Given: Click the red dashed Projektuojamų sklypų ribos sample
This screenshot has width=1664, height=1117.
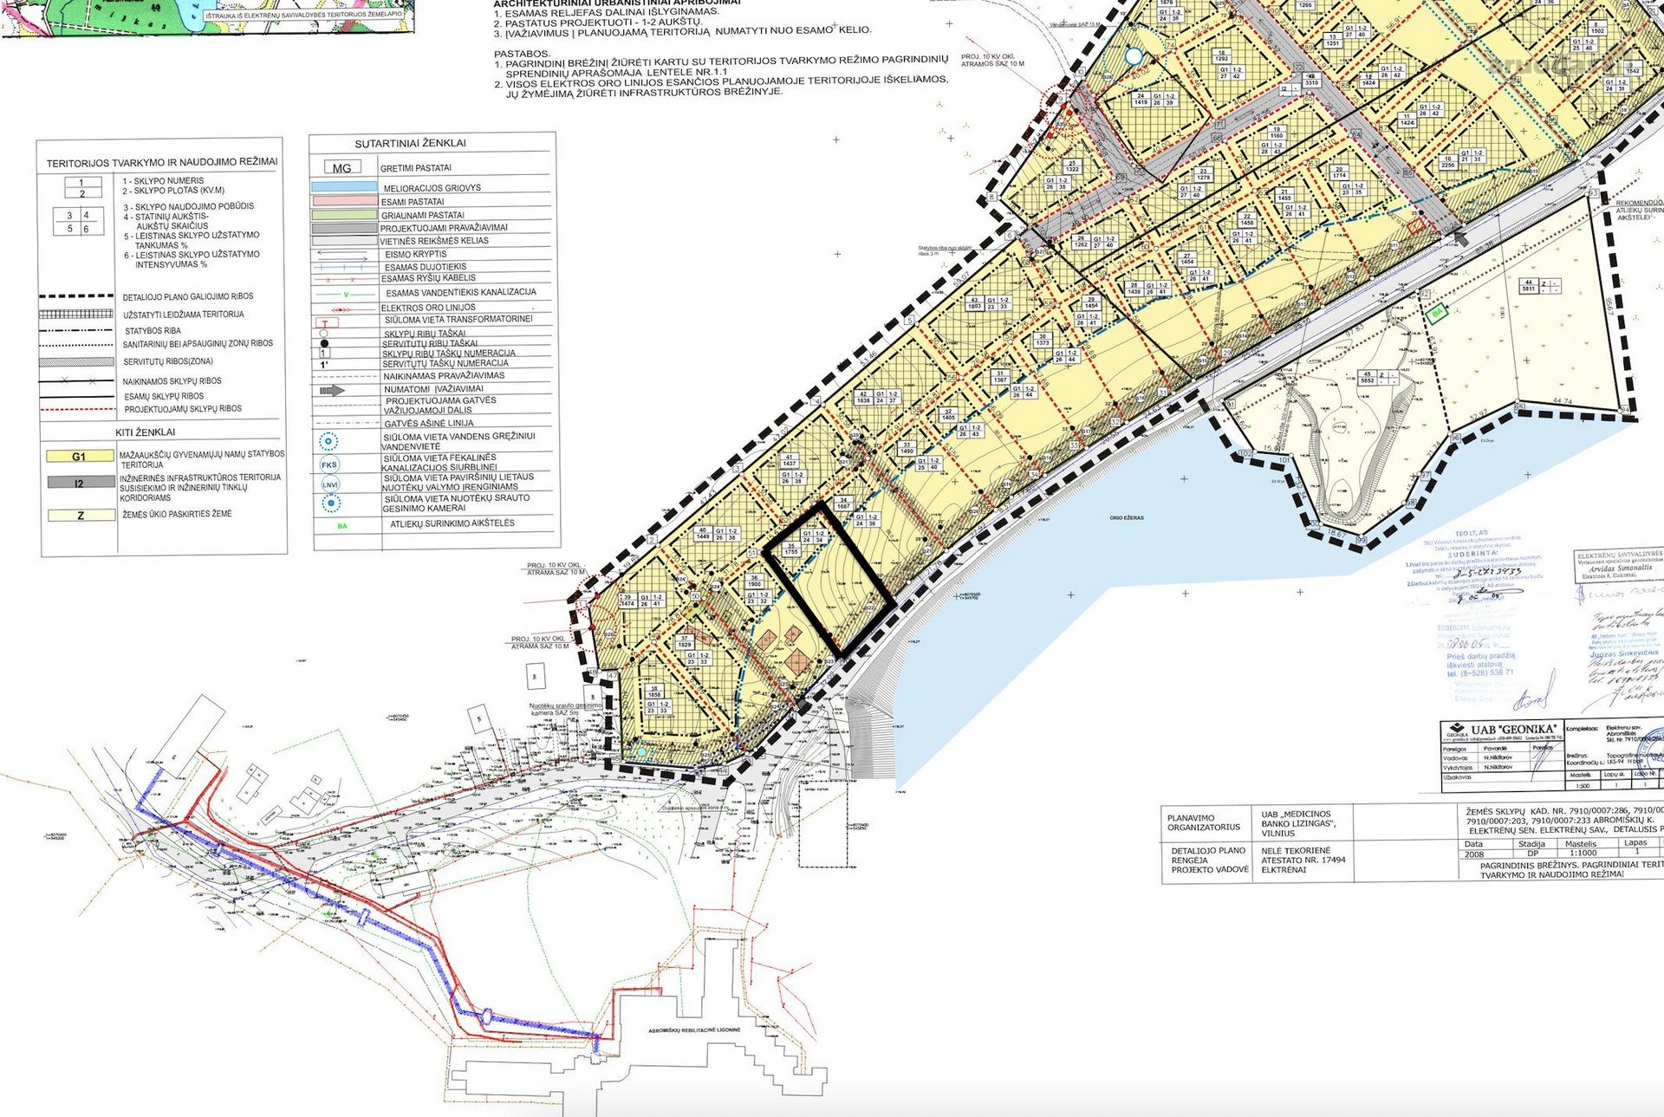Looking at the screenshot, I should tap(76, 409).
